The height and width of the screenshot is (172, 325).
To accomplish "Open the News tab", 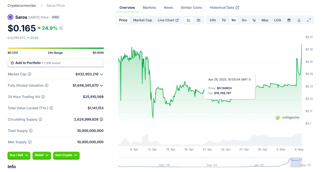I will 169,7.
